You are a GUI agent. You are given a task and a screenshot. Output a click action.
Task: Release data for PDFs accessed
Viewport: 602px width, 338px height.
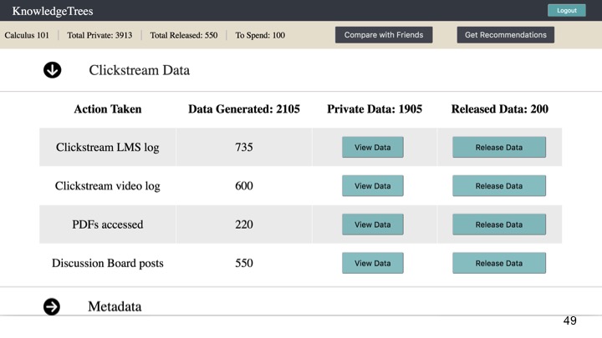[498, 224]
